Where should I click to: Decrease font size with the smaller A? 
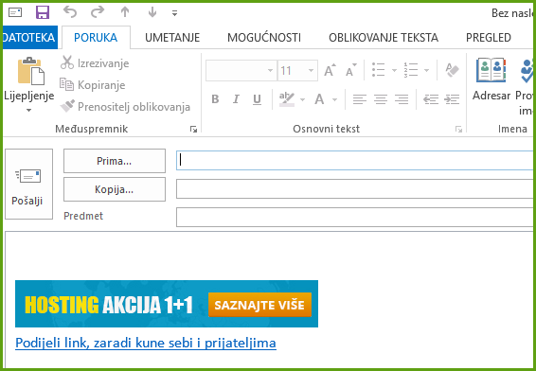351,70
